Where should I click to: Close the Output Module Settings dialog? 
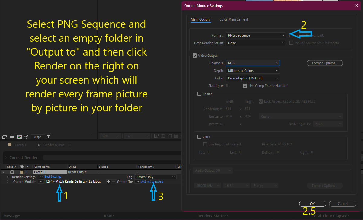click(356, 5)
